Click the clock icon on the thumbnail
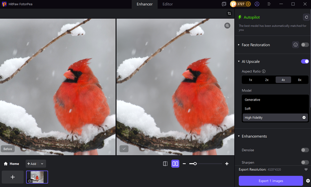 pyautogui.click(x=30, y=181)
